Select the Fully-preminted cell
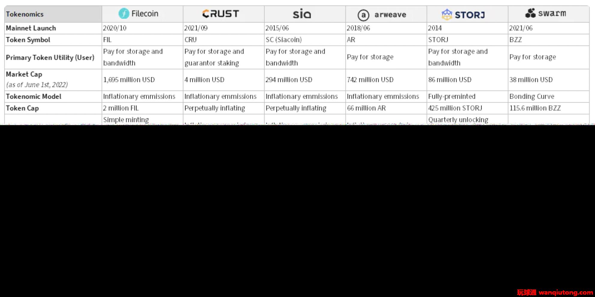 (x=467, y=97)
